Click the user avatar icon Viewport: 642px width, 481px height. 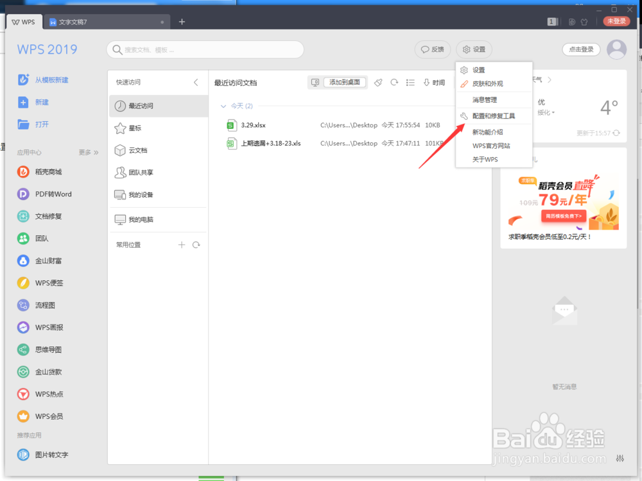click(616, 49)
